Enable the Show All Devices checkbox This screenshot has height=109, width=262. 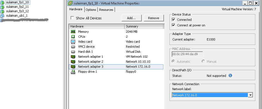(x=72, y=18)
